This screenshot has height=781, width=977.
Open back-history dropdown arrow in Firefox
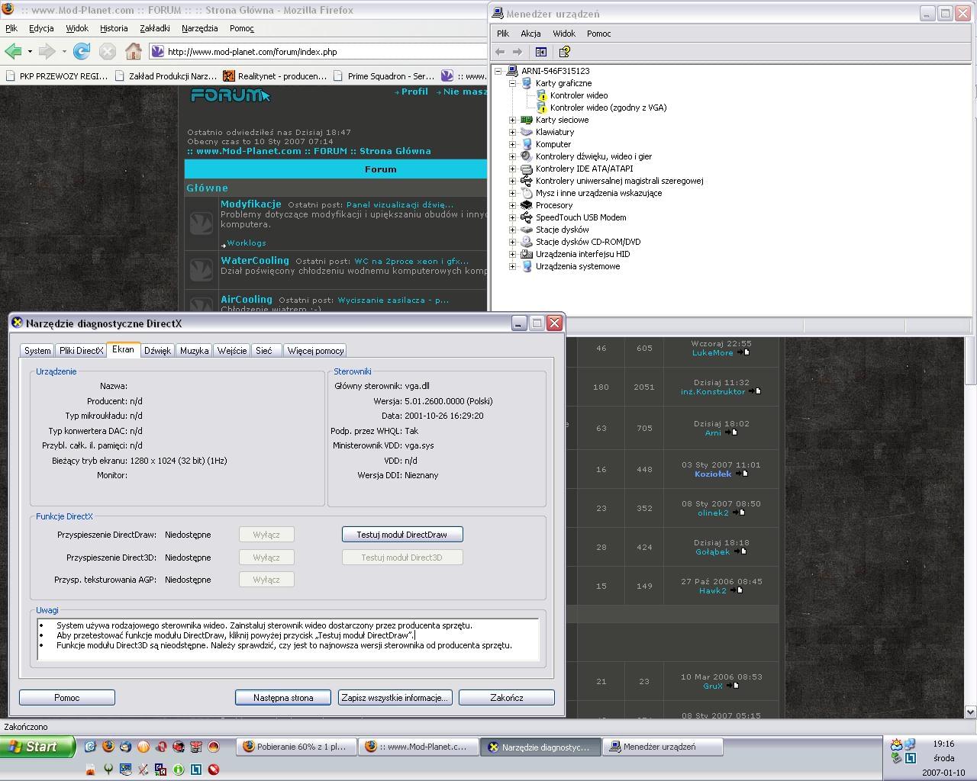(x=30, y=52)
